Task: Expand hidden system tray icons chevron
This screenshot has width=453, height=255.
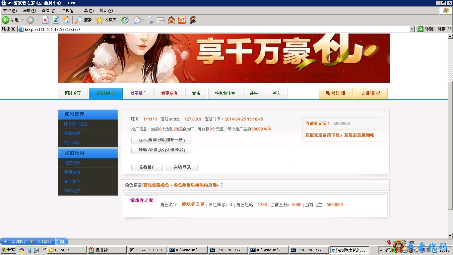Action: point(381,250)
